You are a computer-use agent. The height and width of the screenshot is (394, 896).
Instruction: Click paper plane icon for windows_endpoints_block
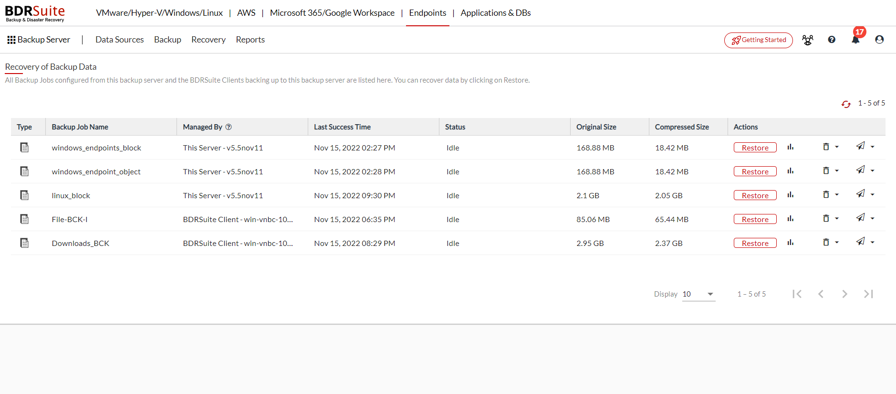pyautogui.click(x=860, y=146)
